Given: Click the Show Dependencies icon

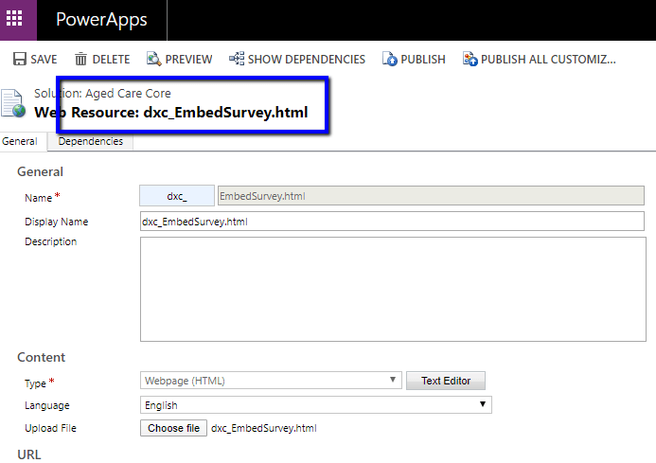Looking at the screenshot, I should coord(237,59).
